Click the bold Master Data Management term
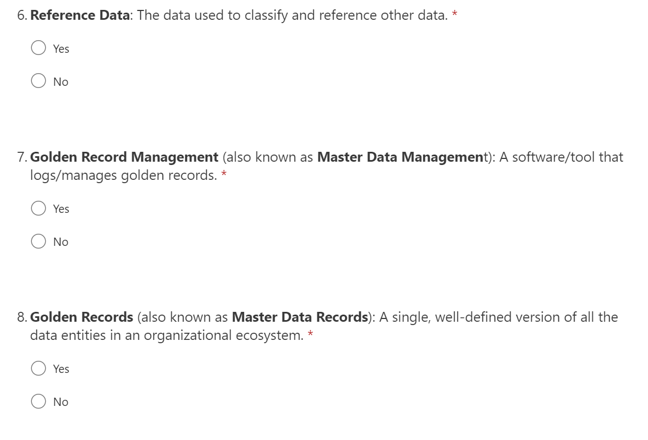The width and height of the screenshot is (648, 440). pyautogui.click(x=403, y=157)
